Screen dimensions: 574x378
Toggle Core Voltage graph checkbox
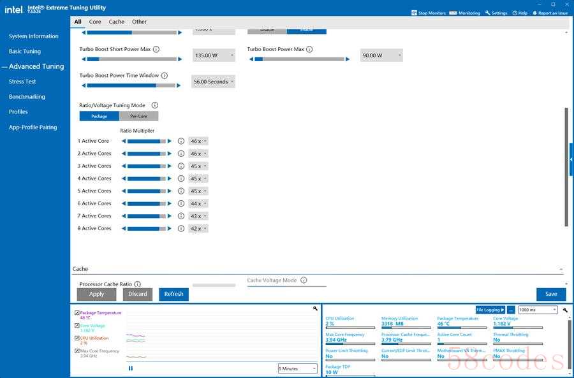click(x=77, y=325)
